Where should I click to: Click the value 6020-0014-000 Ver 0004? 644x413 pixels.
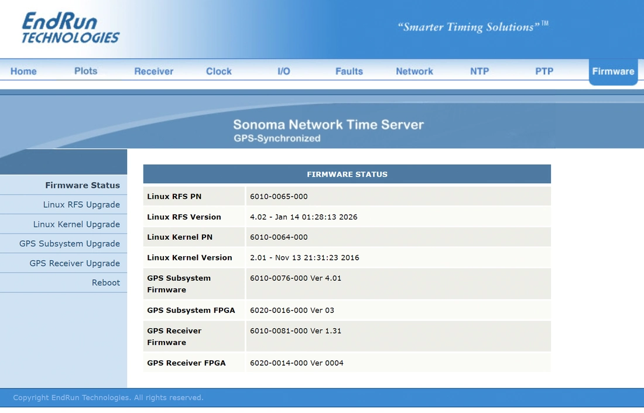[x=297, y=363]
